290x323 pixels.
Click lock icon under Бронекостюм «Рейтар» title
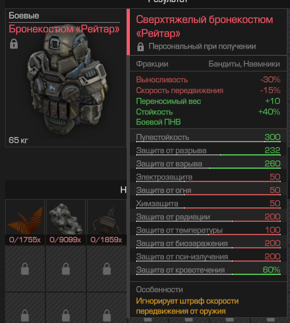click(x=14, y=44)
